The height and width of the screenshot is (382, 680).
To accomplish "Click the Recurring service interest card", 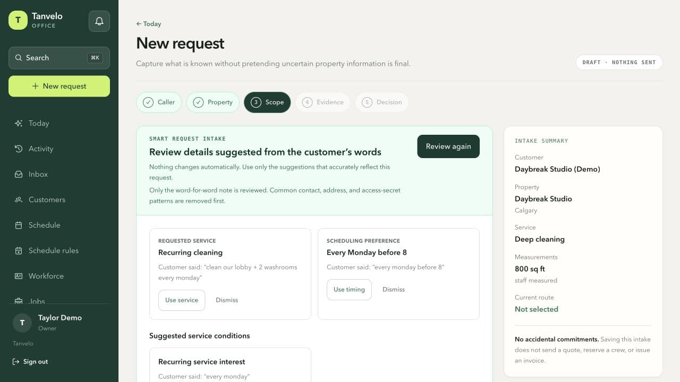I will 230,365.
